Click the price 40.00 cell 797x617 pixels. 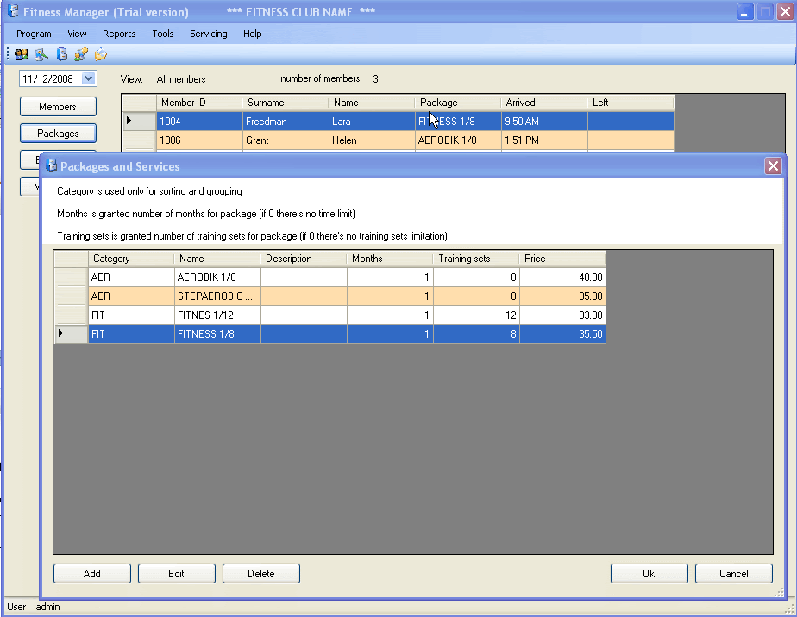[562, 277]
